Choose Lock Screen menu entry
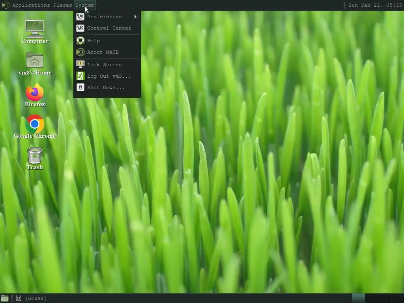The width and height of the screenshot is (404, 303). pyautogui.click(x=107, y=65)
